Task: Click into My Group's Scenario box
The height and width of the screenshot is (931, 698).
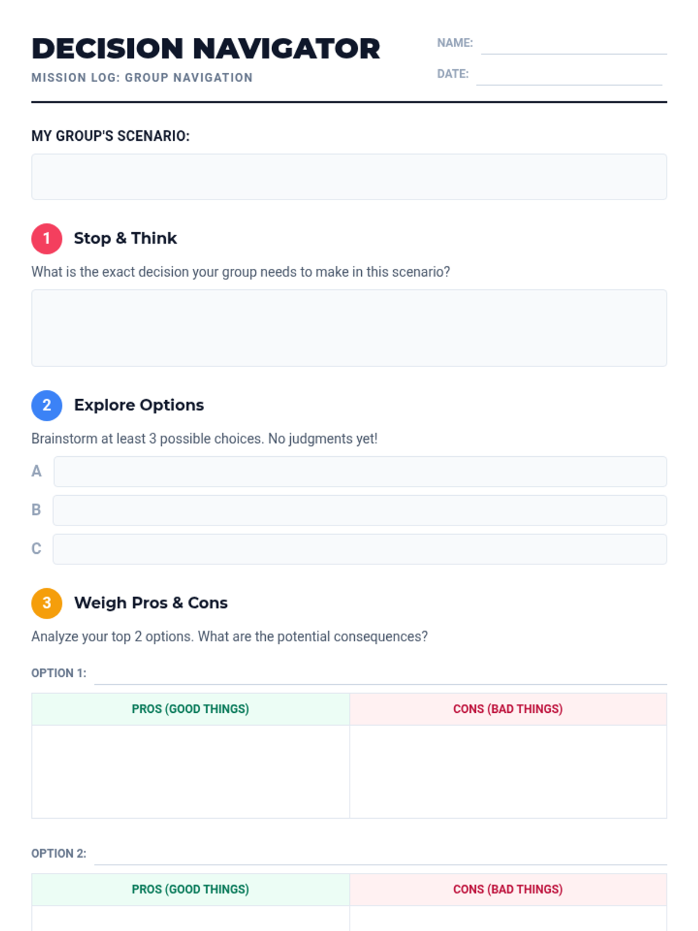Action: tap(349, 177)
